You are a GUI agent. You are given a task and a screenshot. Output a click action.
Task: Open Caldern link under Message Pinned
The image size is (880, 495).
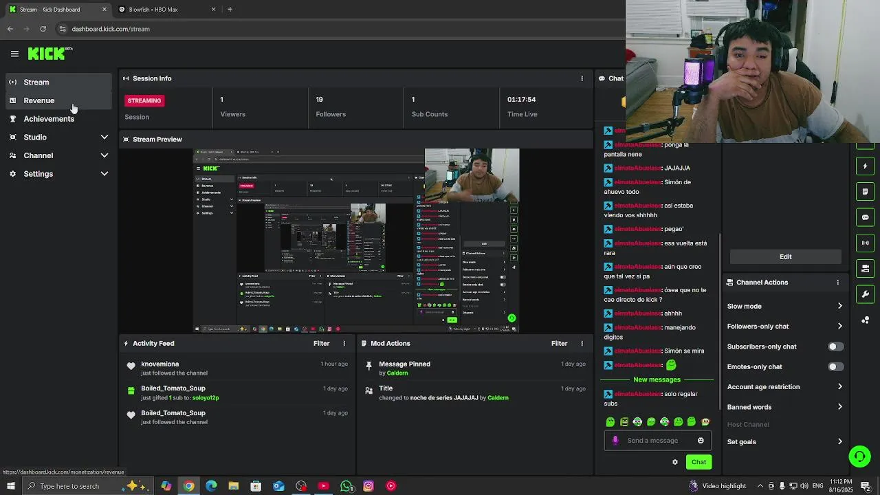[397, 373]
